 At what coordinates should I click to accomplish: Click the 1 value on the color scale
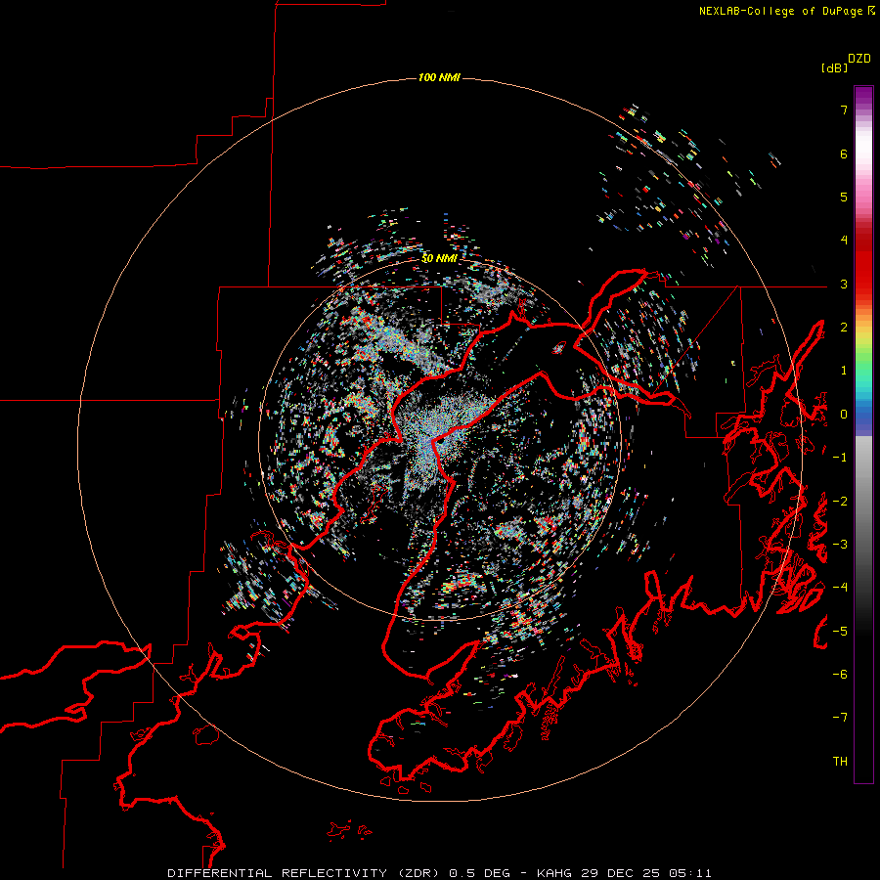coord(844,371)
